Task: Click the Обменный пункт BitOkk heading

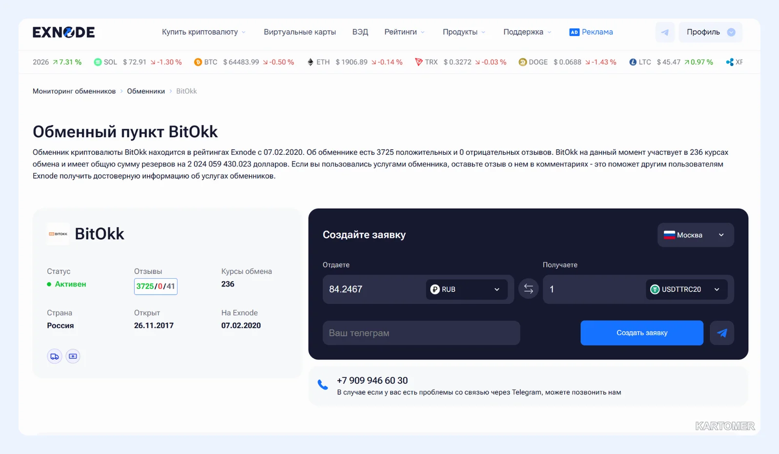Action: pos(125,132)
